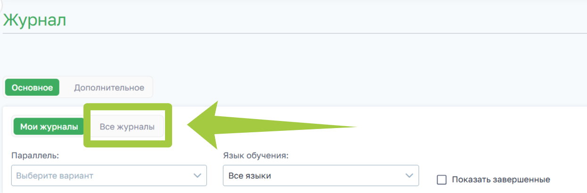Screen dimensions: 587x193
Task: Click the partial circle icon at top-left corner
Action: [1, 3]
